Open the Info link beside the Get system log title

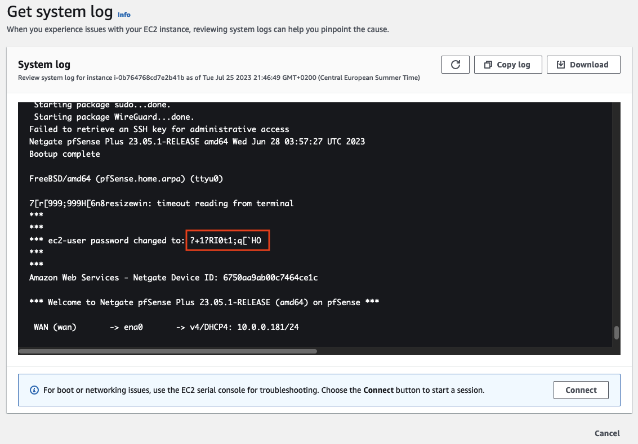pyautogui.click(x=124, y=15)
